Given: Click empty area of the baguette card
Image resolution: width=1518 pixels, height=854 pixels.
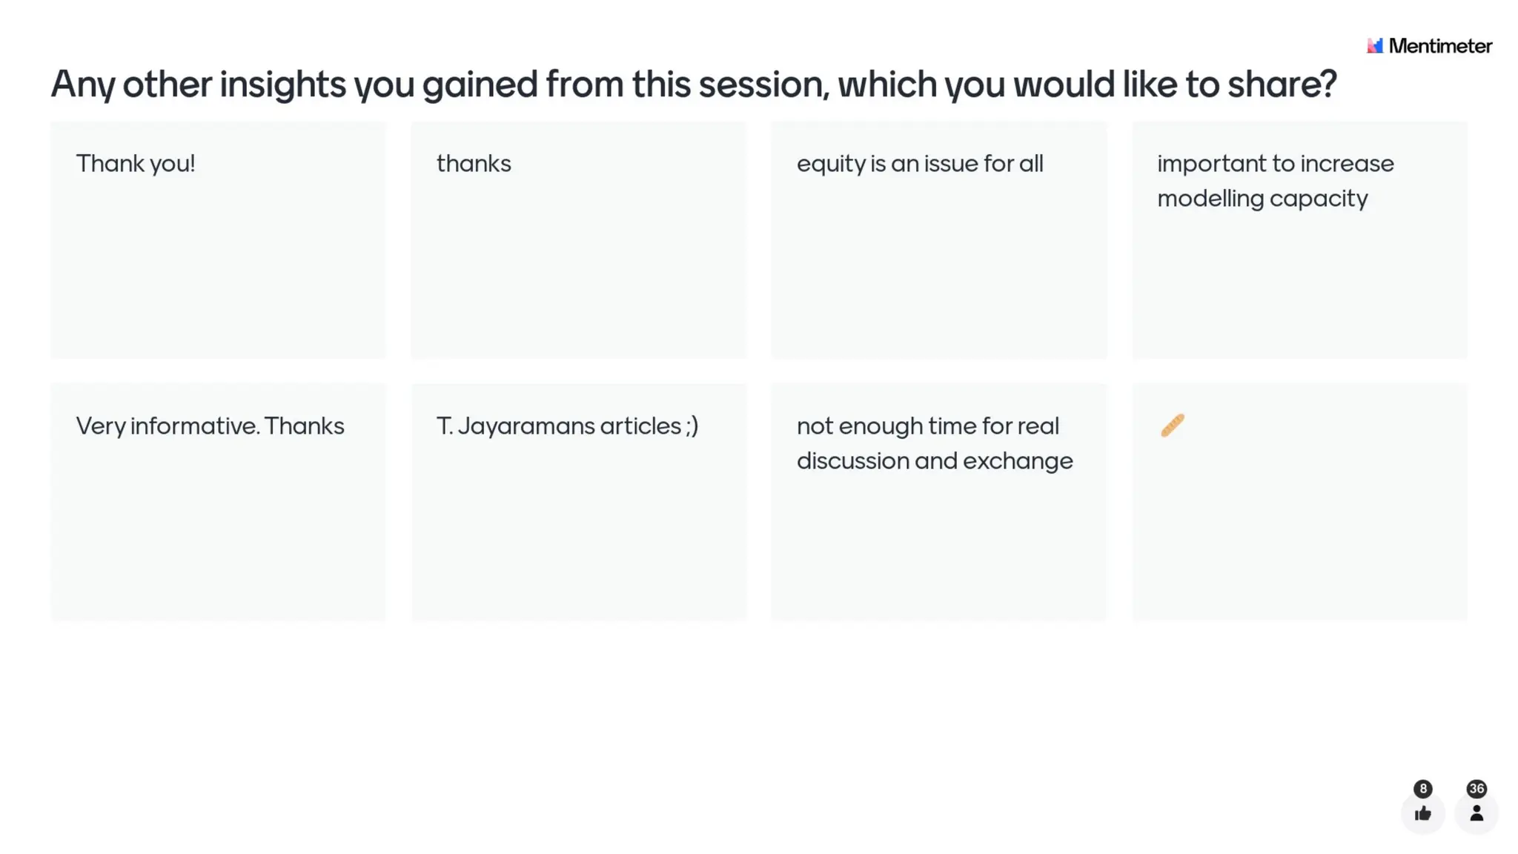Looking at the screenshot, I should [1299, 534].
